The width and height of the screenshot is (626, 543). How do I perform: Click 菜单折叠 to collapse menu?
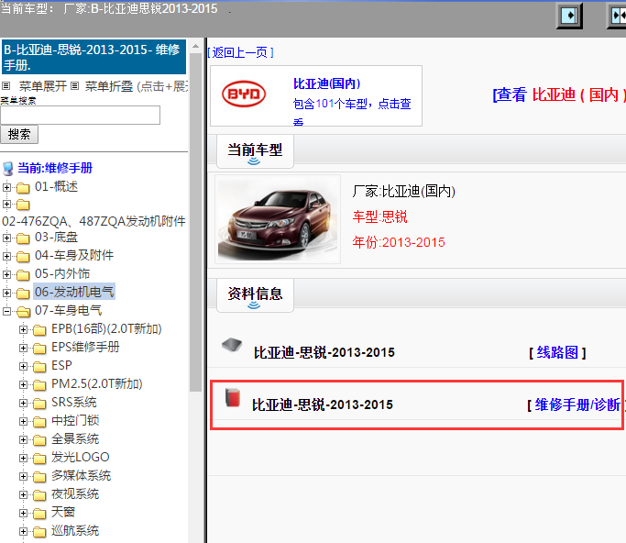109,86
